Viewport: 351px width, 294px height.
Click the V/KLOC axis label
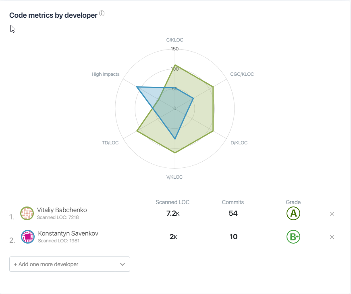click(174, 177)
